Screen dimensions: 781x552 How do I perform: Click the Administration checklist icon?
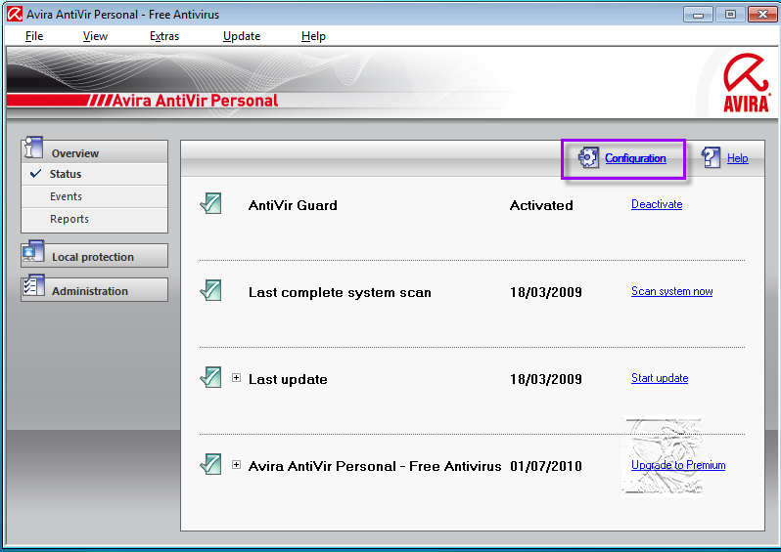click(x=33, y=288)
